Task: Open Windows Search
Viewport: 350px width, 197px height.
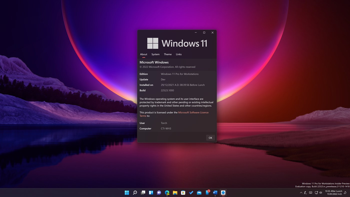Action: point(135,192)
